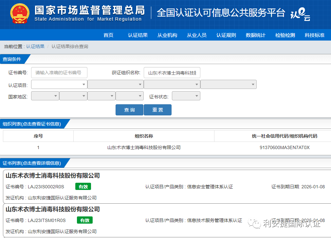331x238 pixels.
Task: Open the fourth 国家地区 dropdown
Action: (x=130, y=96)
